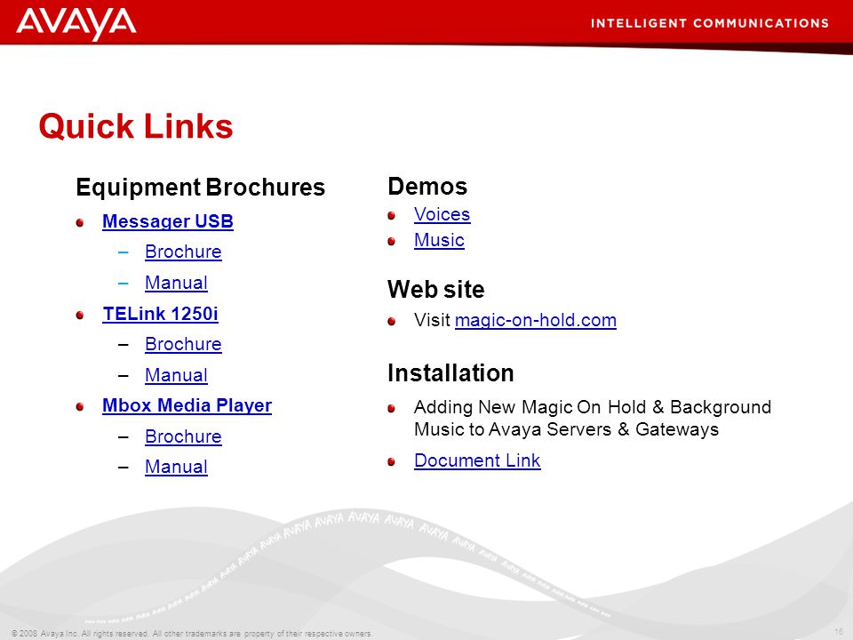The width and height of the screenshot is (853, 640).
Task: Select the Web site heading
Action: tap(435, 290)
